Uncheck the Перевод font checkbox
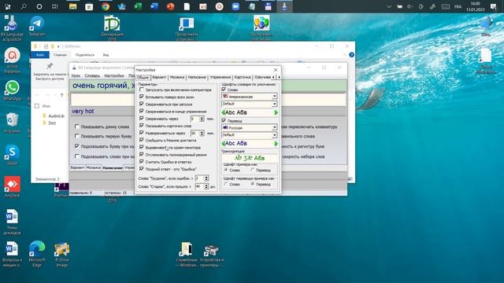Viewport: 504px width, 283px height. (x=224, y=120)
